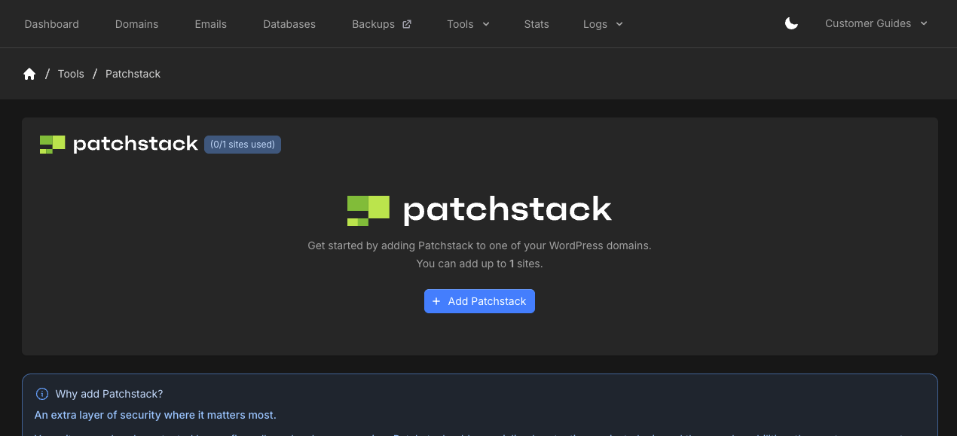Click the info icon beside Why add Patchstack?
The image size is (957, 436).
pos(42,394)
